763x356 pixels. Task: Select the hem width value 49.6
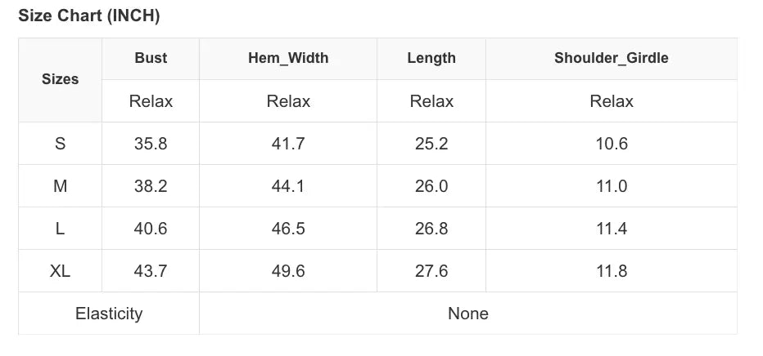tap(288, 271)
